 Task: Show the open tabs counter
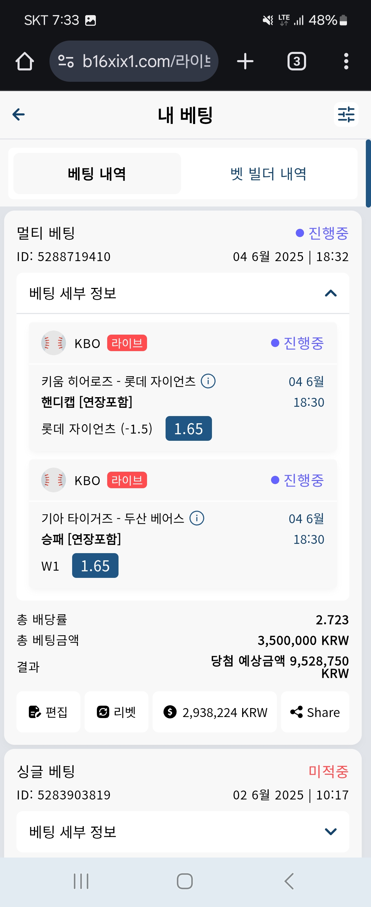[297, 61]
